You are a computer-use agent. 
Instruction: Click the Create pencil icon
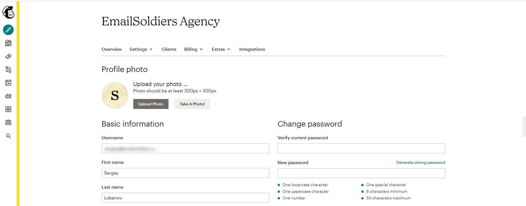click(x=8, y=30)
